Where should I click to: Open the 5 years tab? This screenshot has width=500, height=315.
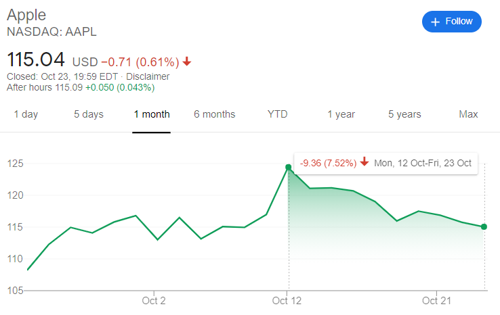[x=404, y=114]
